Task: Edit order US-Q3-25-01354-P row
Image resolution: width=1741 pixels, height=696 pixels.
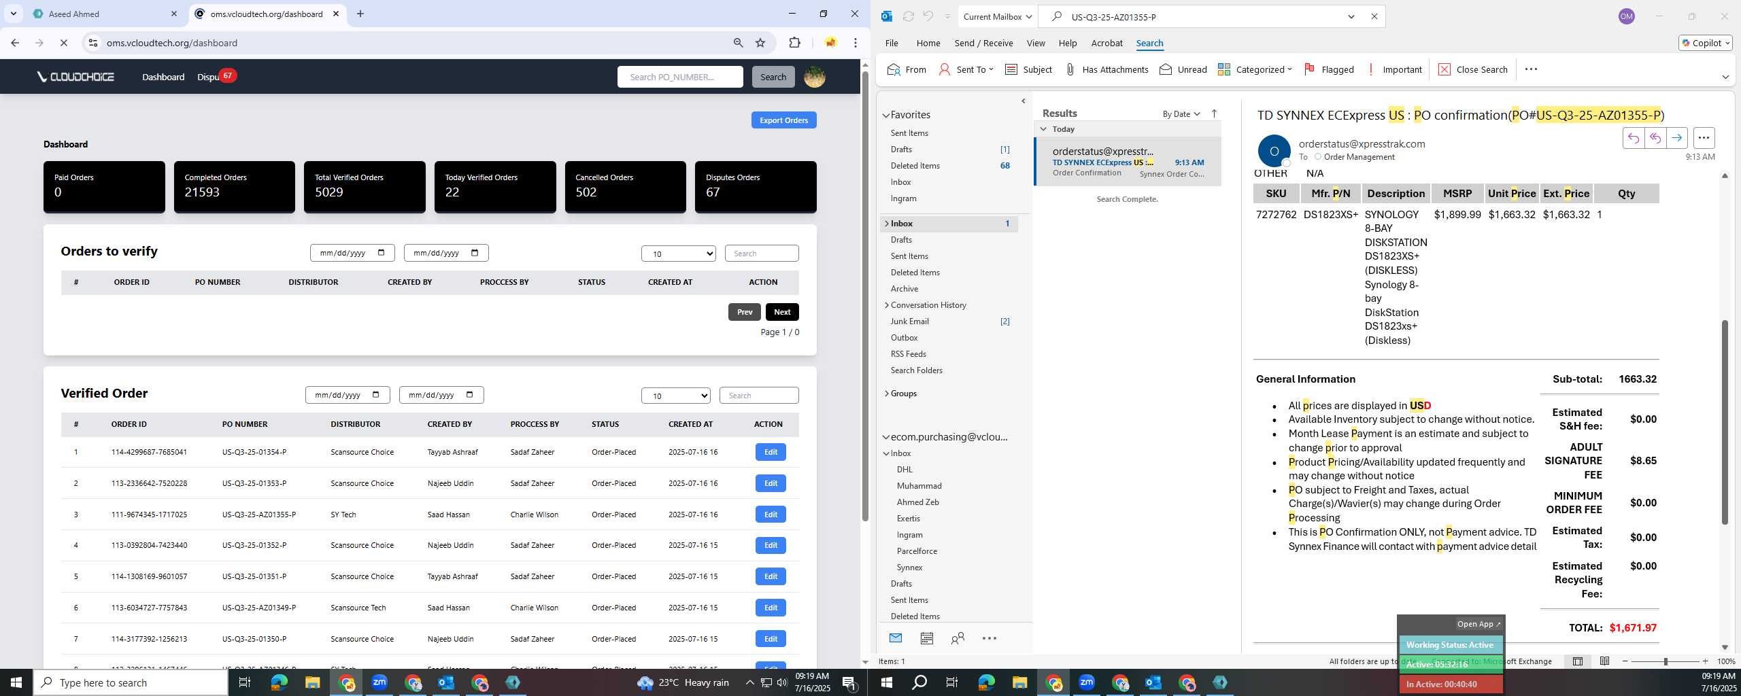Action: tap(771, 452)
